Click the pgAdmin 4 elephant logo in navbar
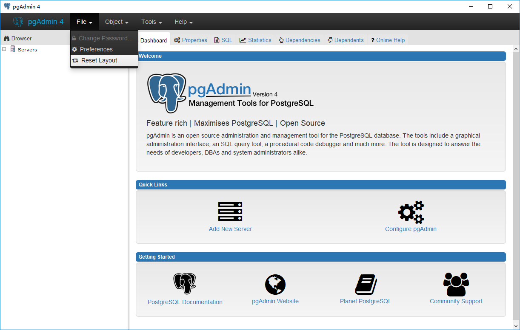 click(x=18, y=22)
